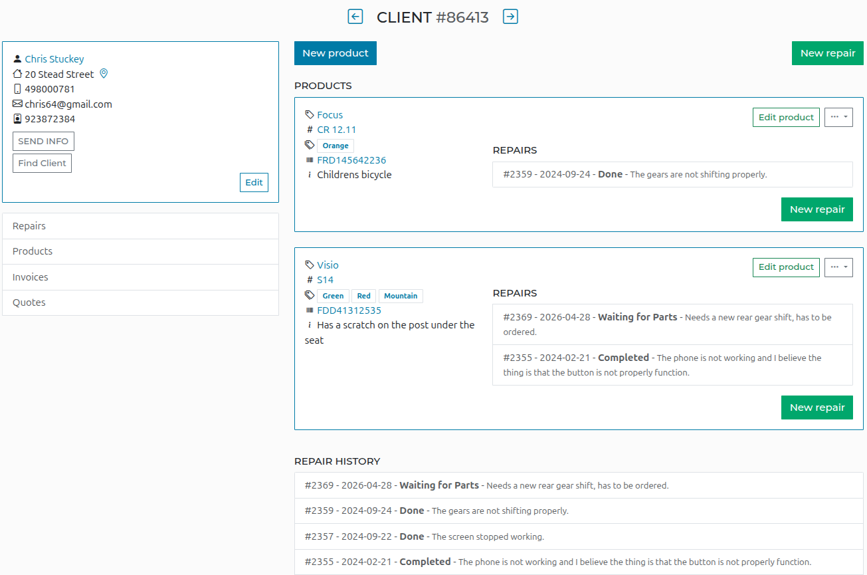Viewport: 867px width, 575px height.
Task: Open #2355 Completed row in repair history
Action: point(579,562)
